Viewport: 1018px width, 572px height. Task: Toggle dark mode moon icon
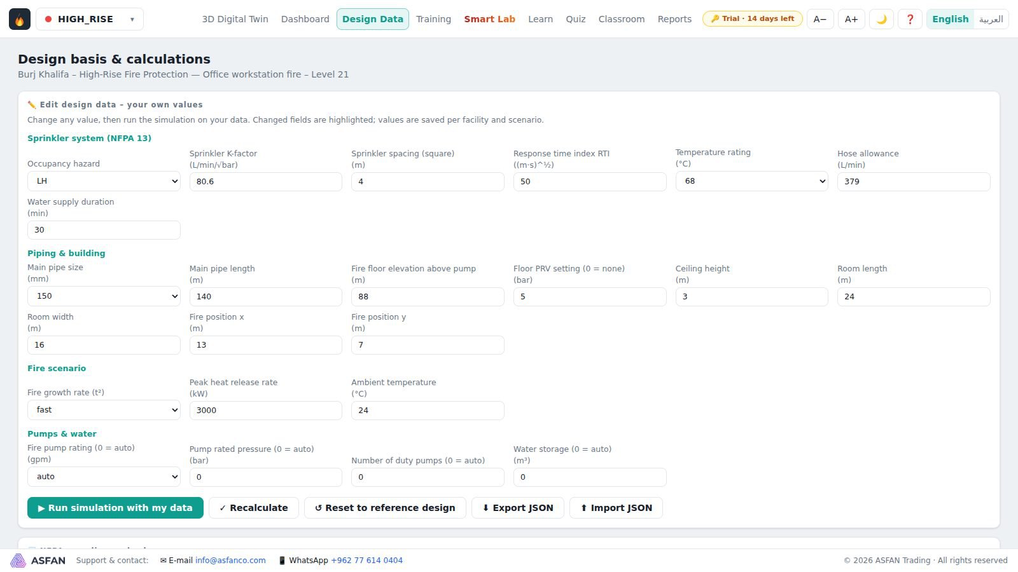point(881,19)
